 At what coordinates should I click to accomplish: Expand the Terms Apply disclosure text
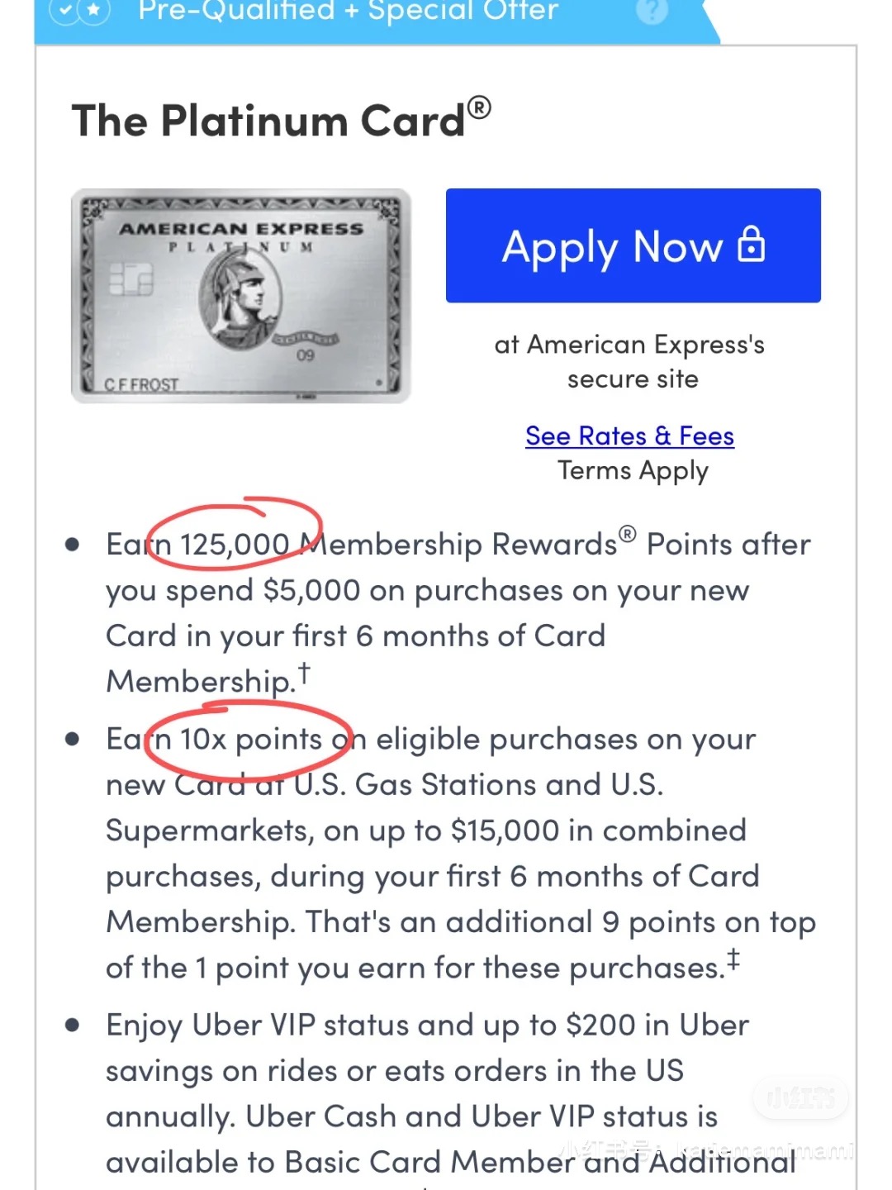point(632,470)
